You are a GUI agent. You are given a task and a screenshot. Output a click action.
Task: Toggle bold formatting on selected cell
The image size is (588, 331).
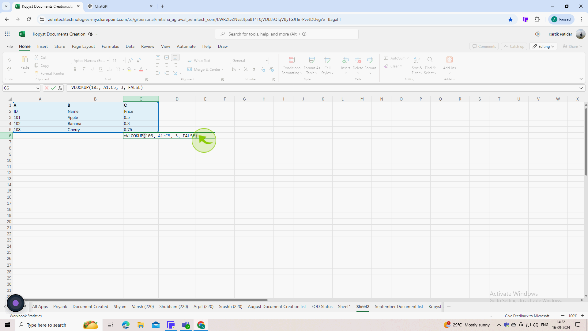[75, 69]
